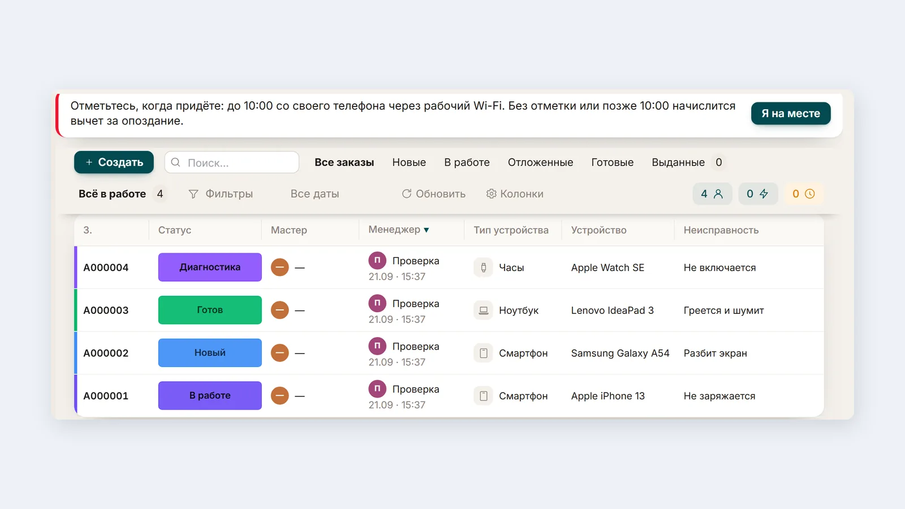This screenshot has height=509, width=905.
Task: Open status dropdown Диагностика
Action: pos(210,267)
